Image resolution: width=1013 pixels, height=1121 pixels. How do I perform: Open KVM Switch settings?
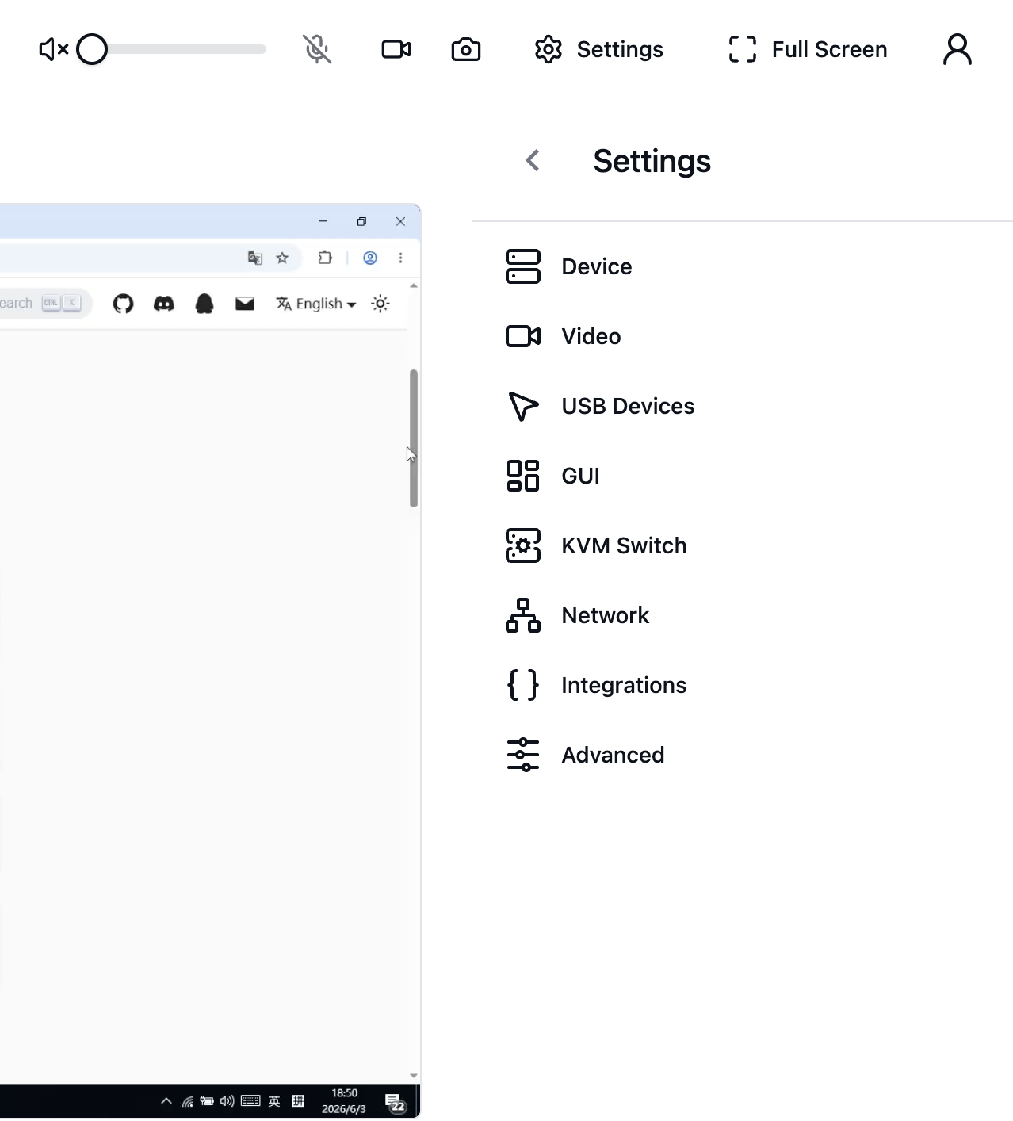(x=596, y=545)
